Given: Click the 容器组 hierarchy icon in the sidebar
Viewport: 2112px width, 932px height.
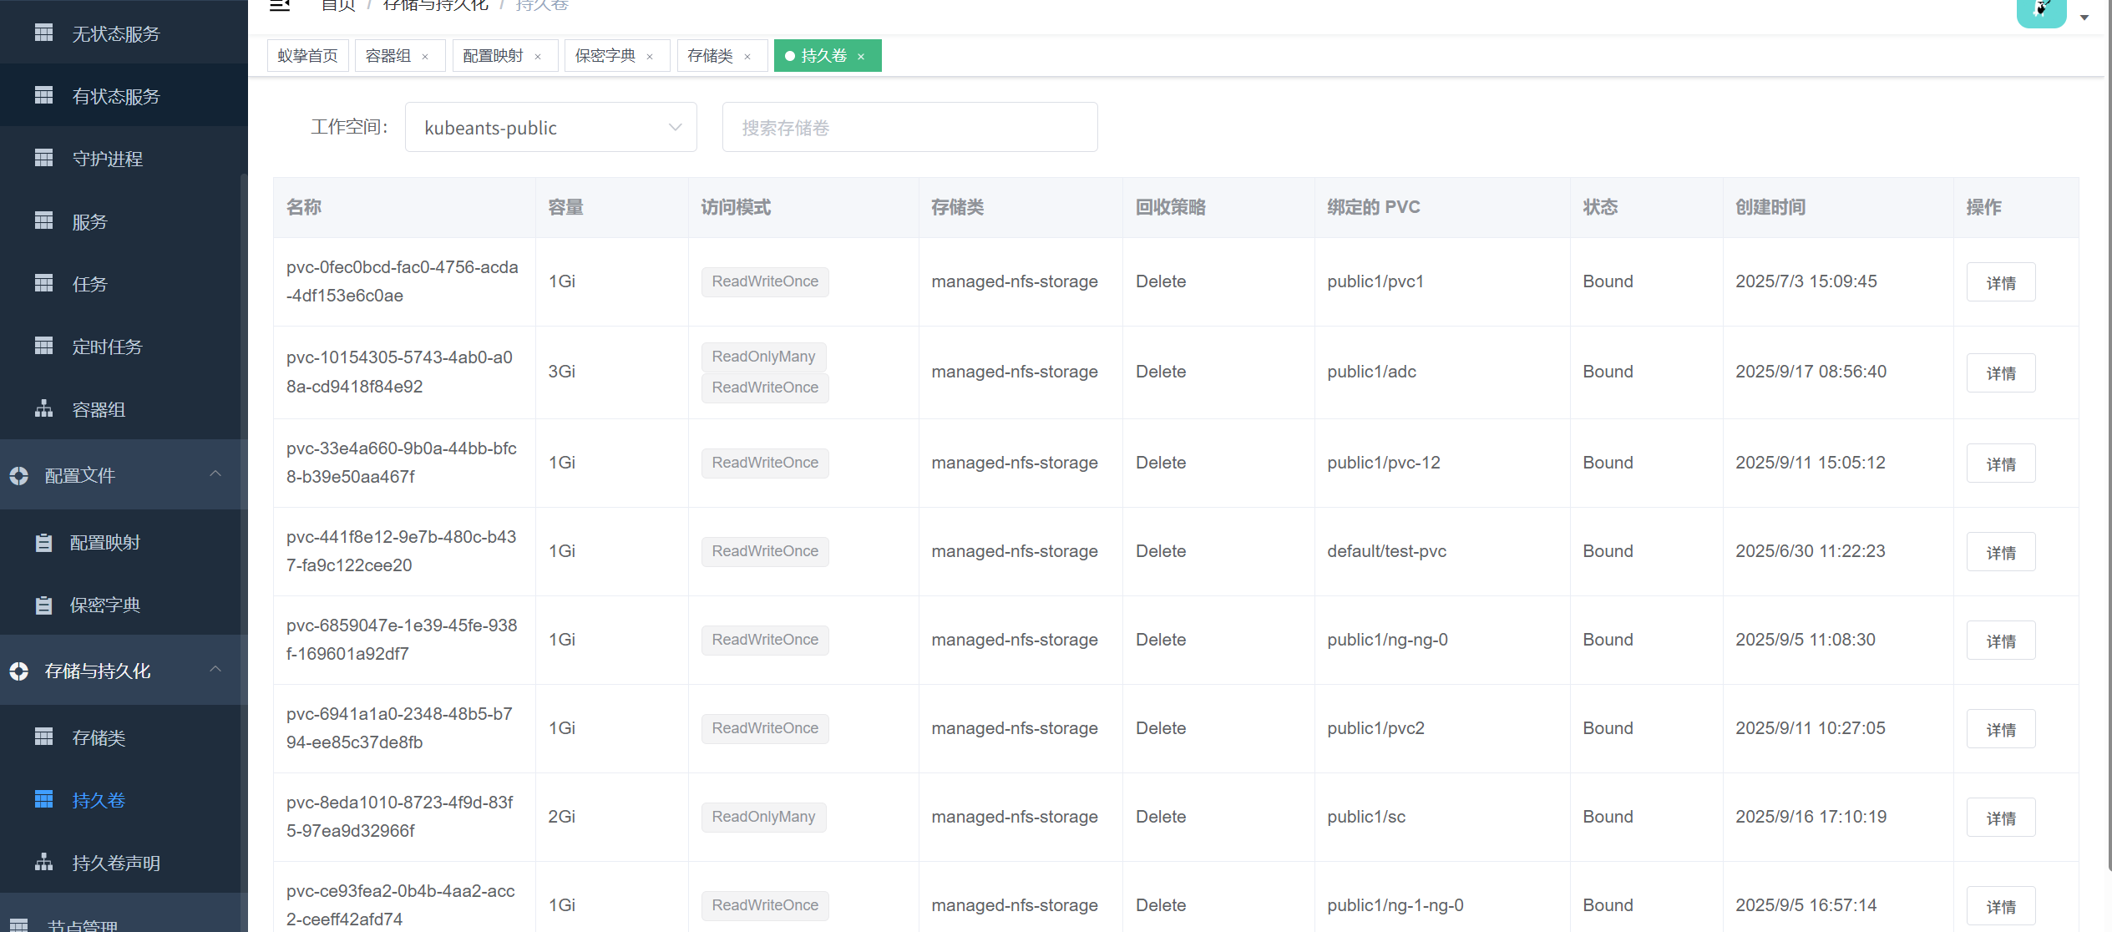Looking at the screenshot, I should coord(43,408).
